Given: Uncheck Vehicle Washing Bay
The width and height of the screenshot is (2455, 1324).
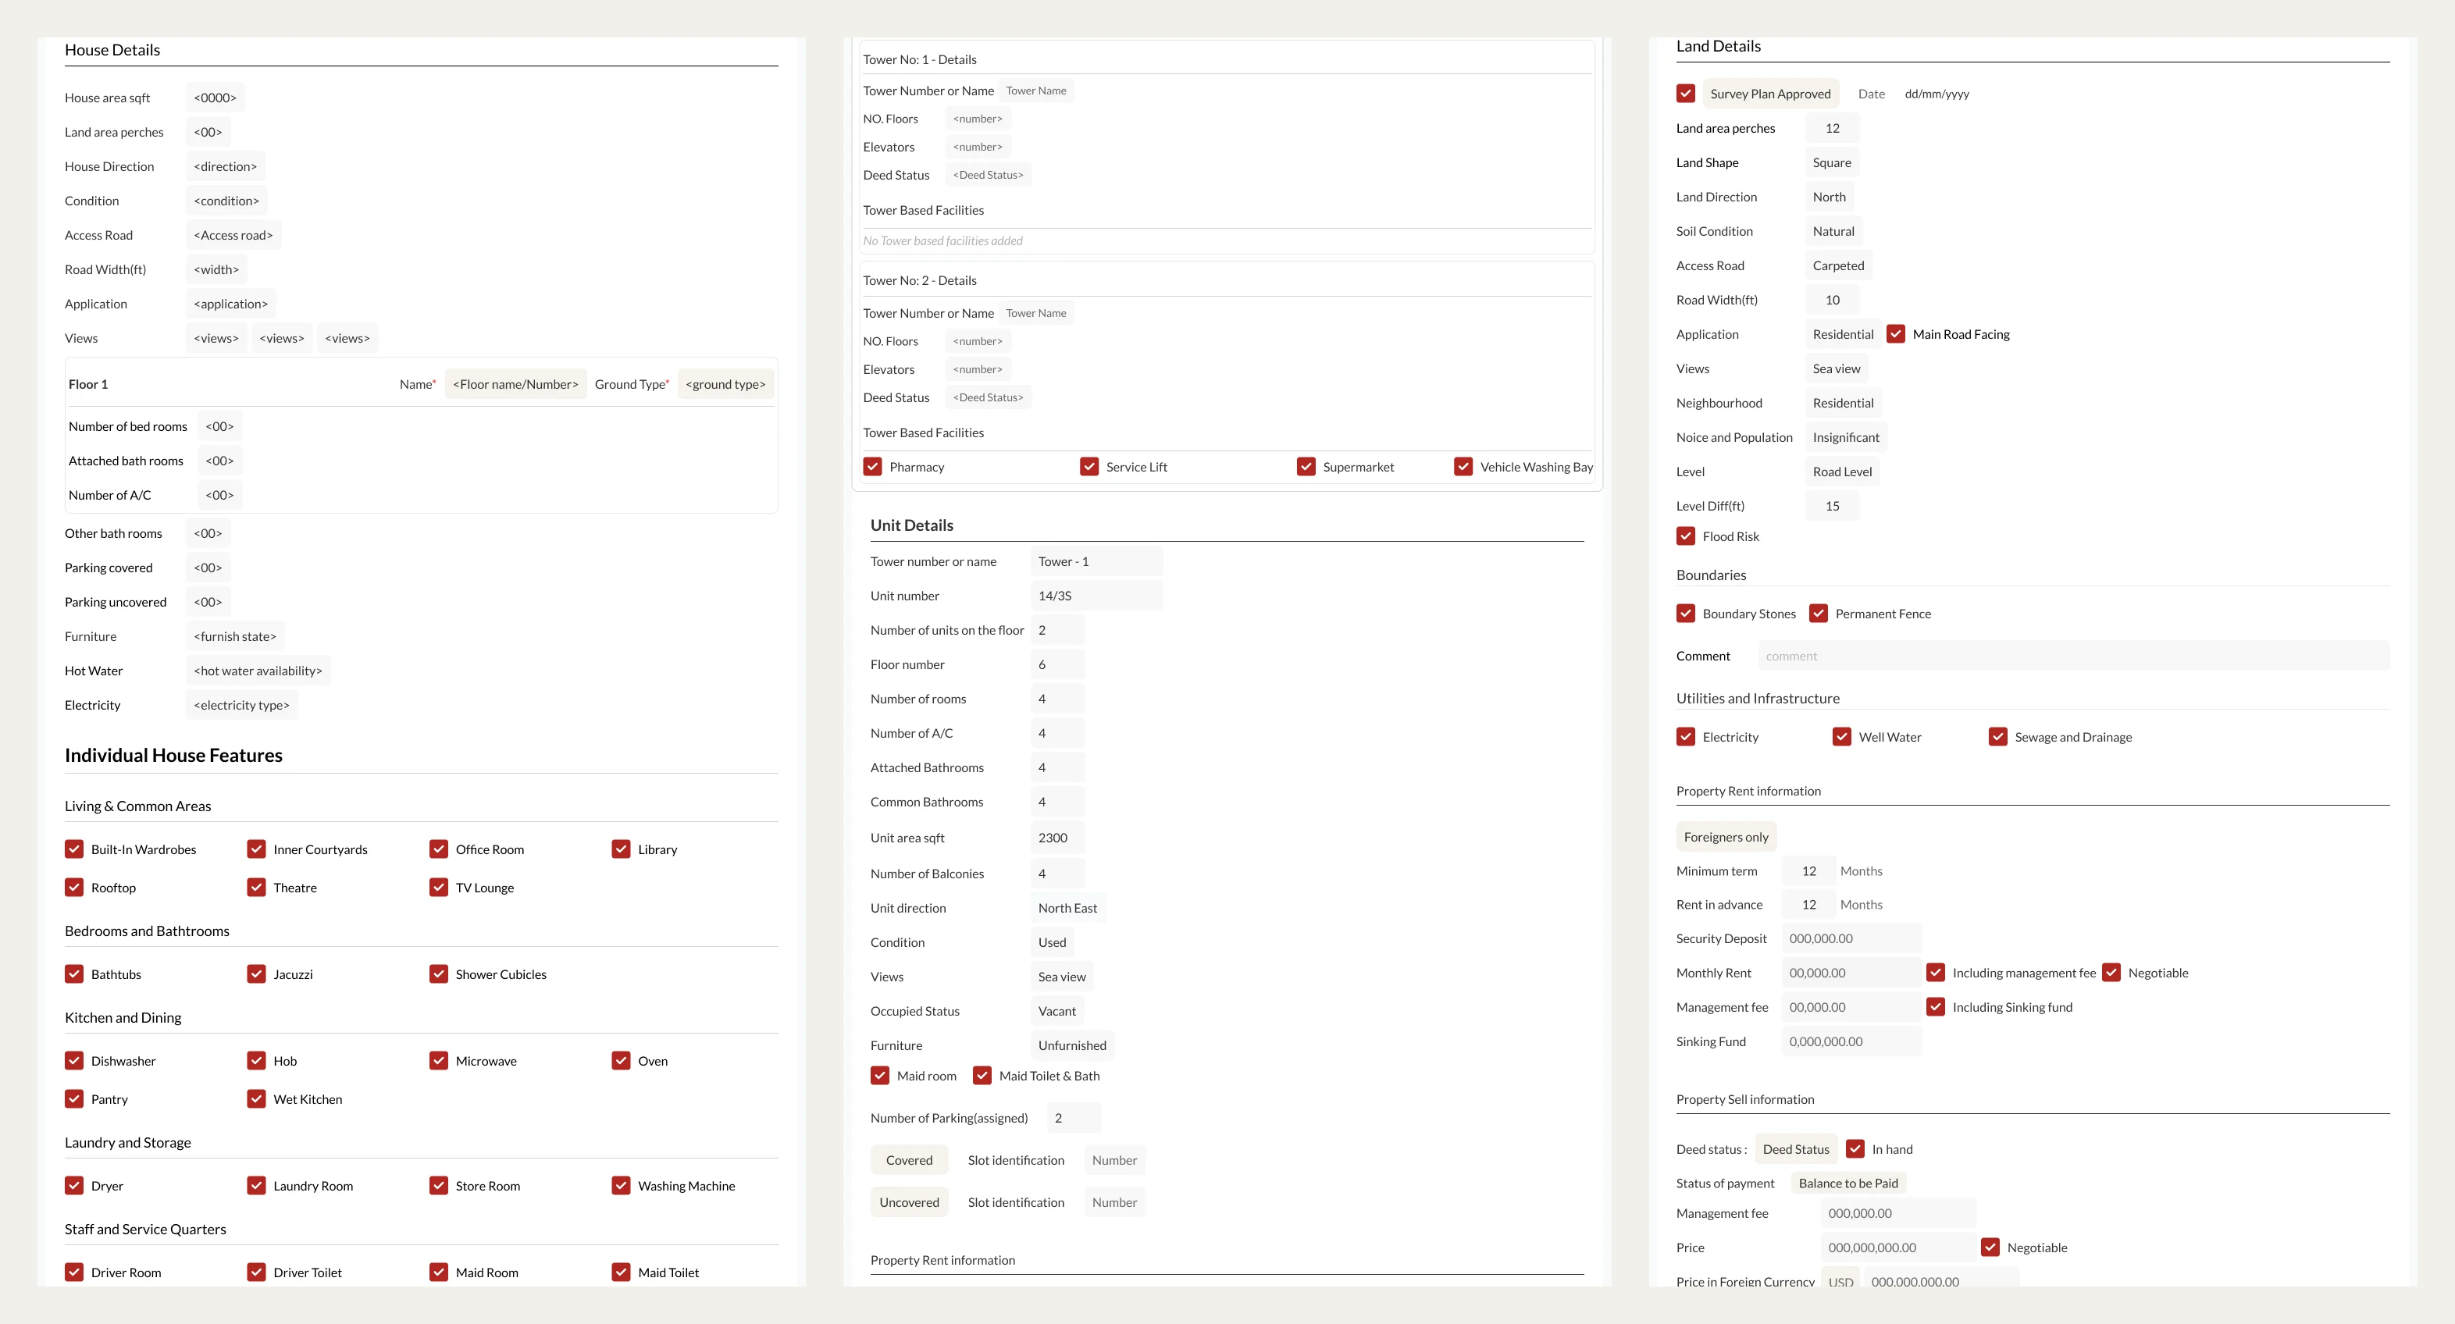Looking at the screenshot, I should tap(1464, 467).
